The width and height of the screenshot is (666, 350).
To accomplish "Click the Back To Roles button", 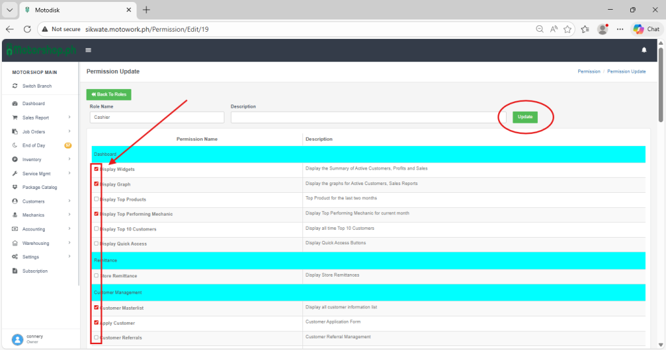I will (109, 94).
